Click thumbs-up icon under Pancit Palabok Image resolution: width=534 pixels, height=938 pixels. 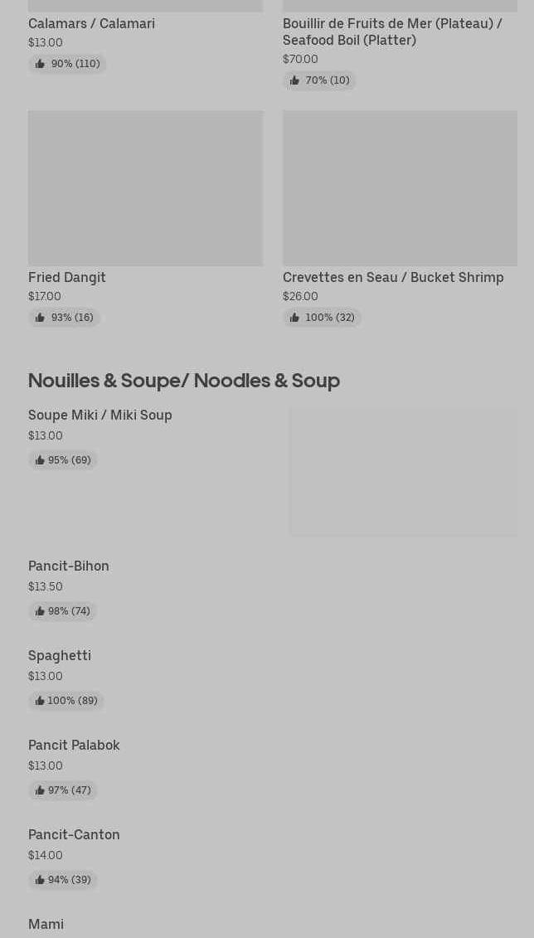click(40, 790)
